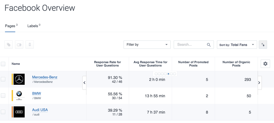The width and height of the screenshot is (274, 123).
Task: Click the Audi rings logo thumbnail
Action: (x=19, y=112)
